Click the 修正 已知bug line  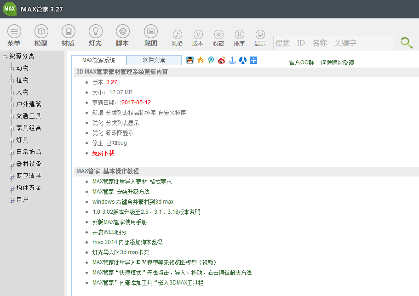[x=109, y=143]
